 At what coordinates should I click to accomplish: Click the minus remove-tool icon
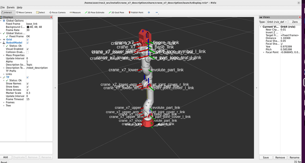click(157, 12)
